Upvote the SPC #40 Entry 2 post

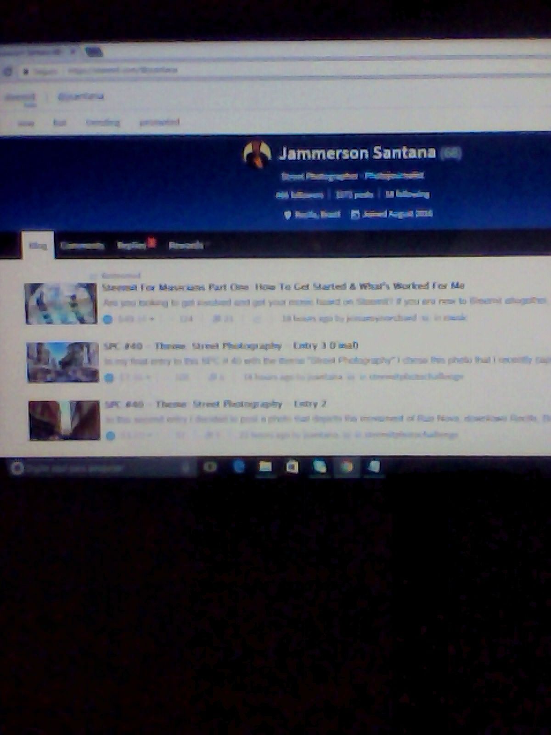(x=110, y=435)
